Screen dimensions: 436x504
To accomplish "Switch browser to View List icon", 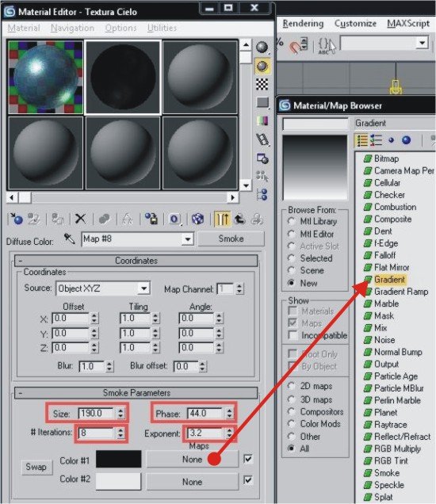I will [x=362, y=140].
